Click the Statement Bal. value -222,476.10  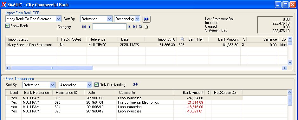281,31
